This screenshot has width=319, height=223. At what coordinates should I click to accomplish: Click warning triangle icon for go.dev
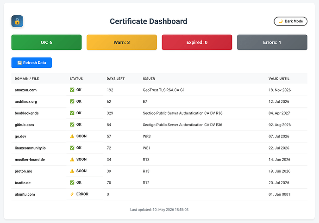tap(72, 136)
